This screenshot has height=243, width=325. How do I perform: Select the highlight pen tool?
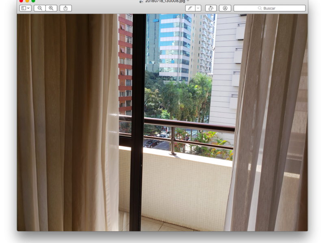point(190,8)
